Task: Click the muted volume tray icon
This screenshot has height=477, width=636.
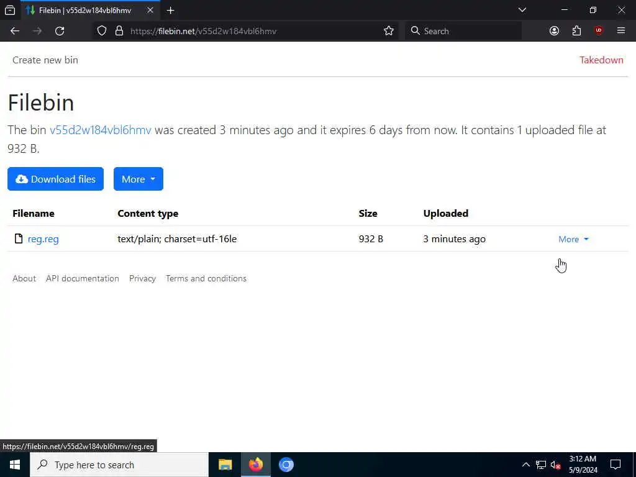Action: pyautogui.click(x=556, y=465)
